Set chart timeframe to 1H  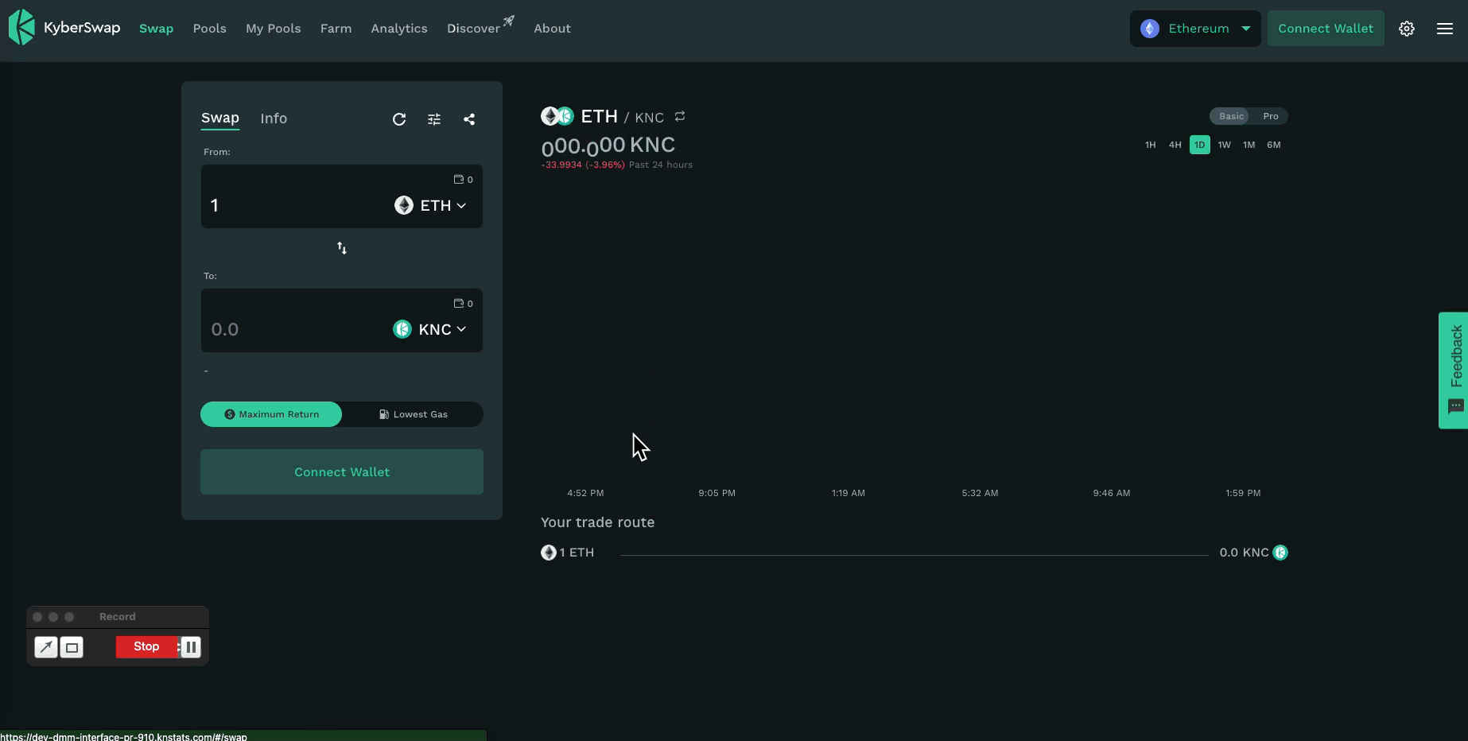pos(1151,145)
